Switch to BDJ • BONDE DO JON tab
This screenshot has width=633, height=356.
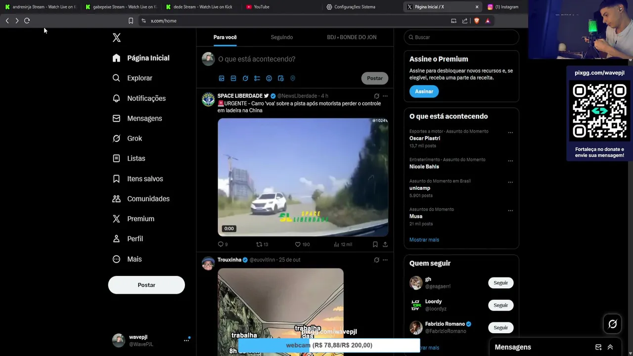[352, 37]
